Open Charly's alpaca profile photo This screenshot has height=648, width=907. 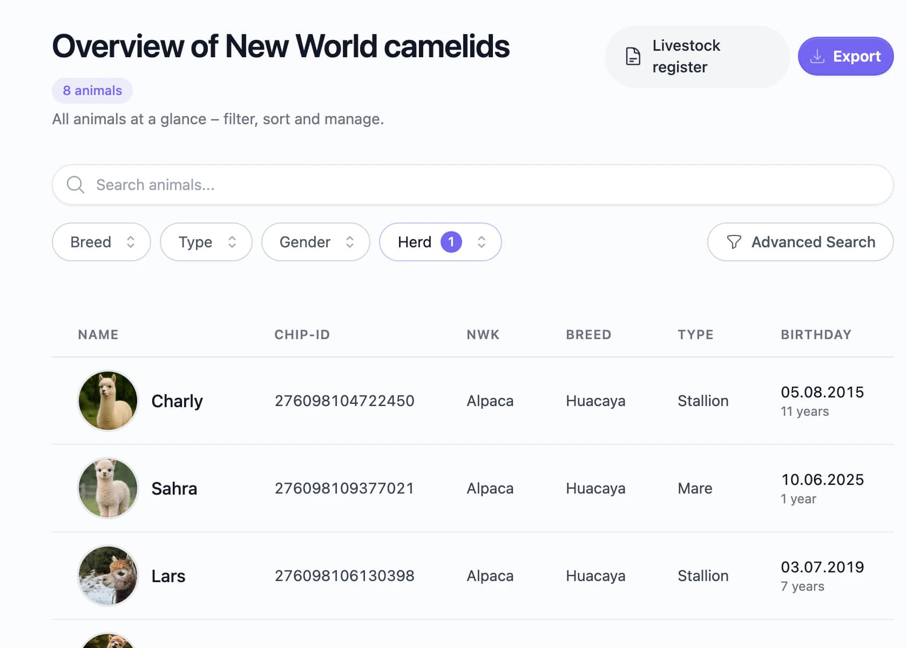coord(108,401)
